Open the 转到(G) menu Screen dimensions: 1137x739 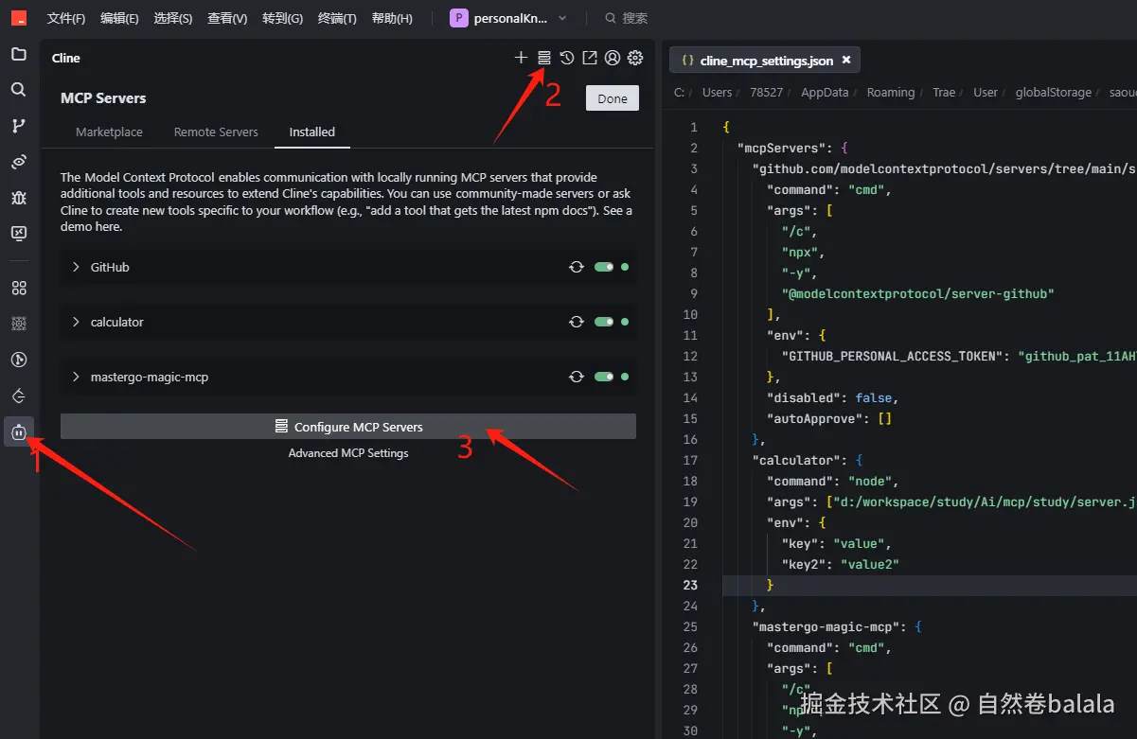[x=282, y=18]
